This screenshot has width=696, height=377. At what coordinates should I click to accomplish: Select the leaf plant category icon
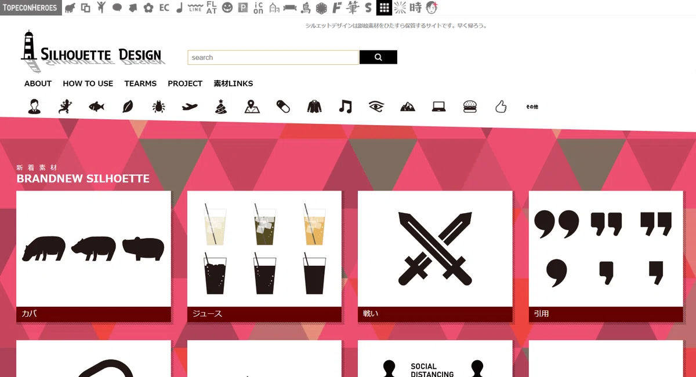click(128, 107)
